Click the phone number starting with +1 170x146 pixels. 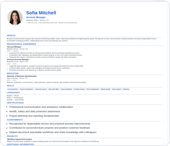pyautogui.click(x=32, y=23)
